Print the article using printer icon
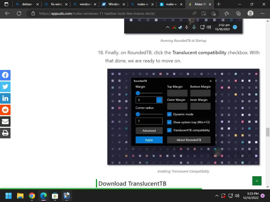 click(x=5, y=133)
